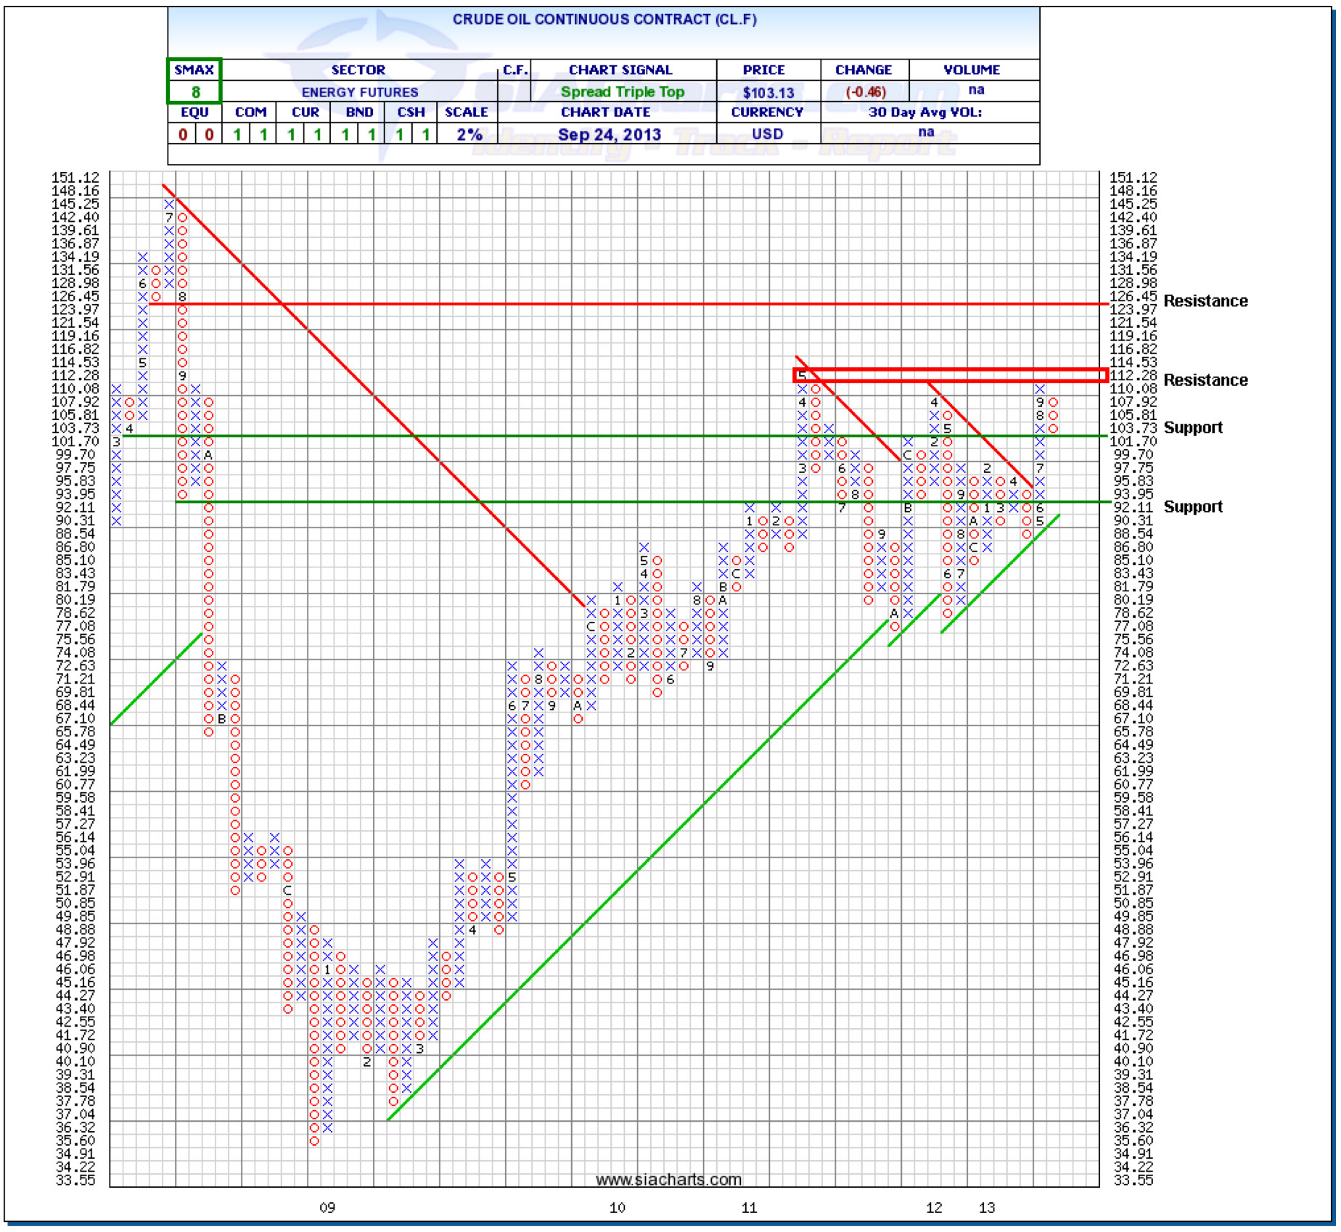Click the lower Support label near 92.11
Screen dimensions: 1341x1232
1192,507
